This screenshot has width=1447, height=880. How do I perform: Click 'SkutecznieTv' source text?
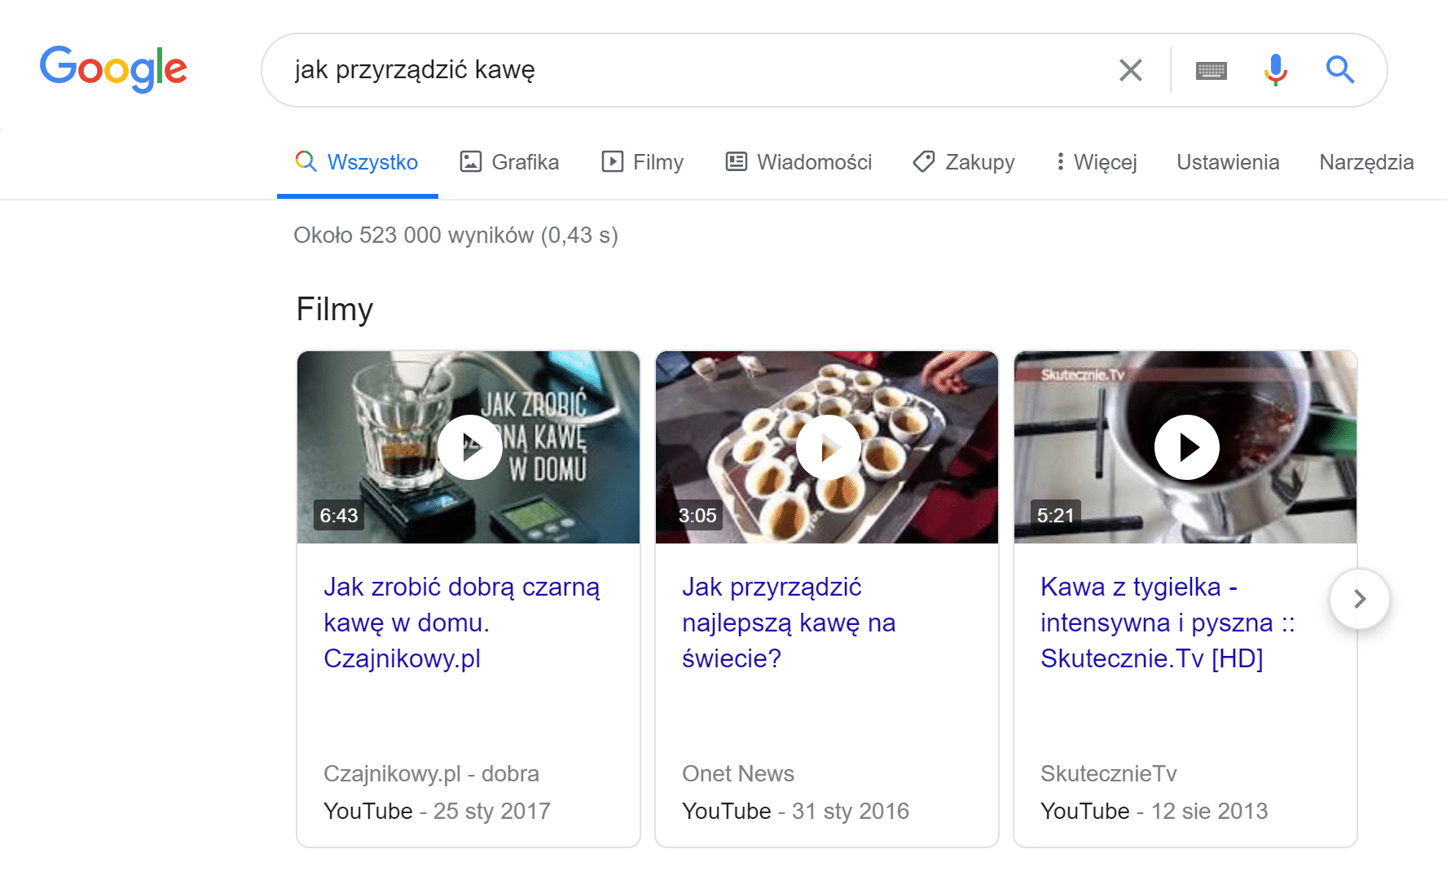tap(1109, 773)
